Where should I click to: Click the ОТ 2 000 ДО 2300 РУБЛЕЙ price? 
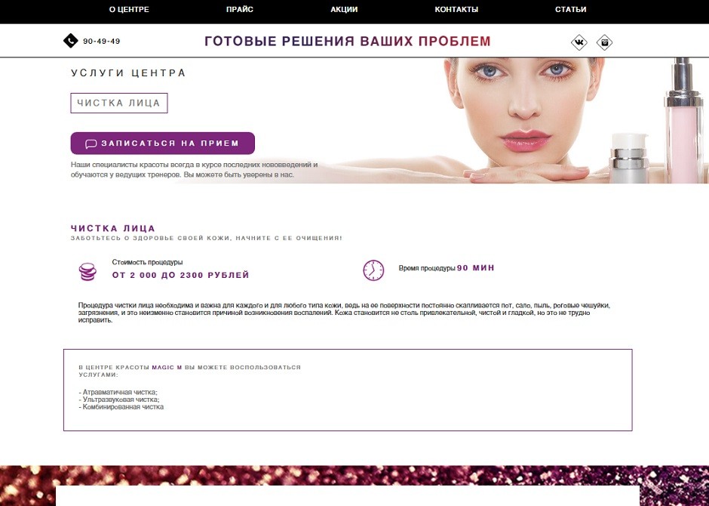pyautogui.click(x=181, y=275)
